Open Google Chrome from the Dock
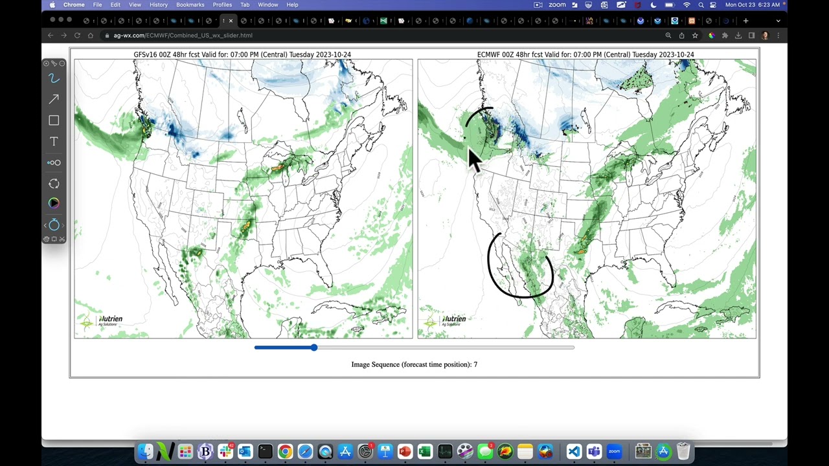 tap(285, 451)
